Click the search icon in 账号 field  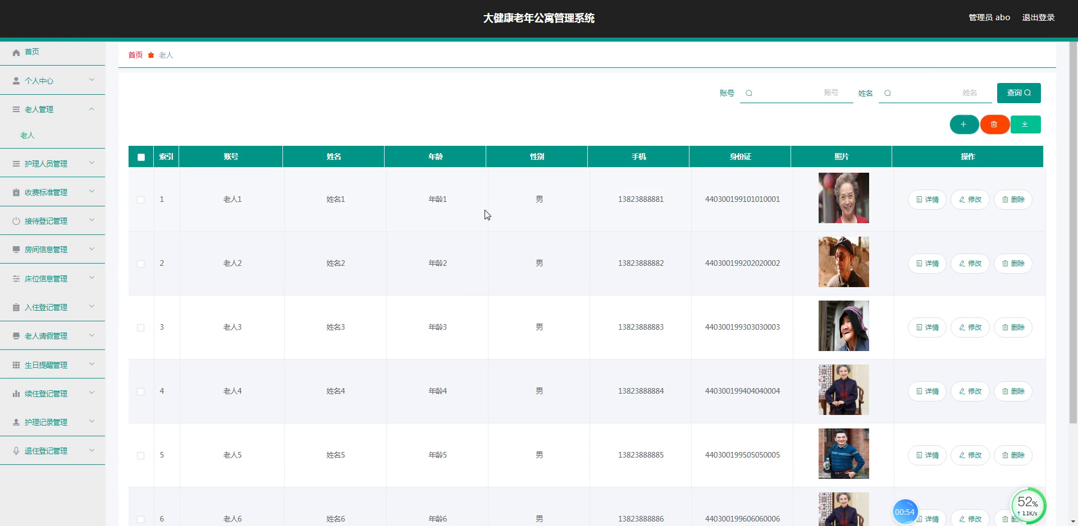748,93
